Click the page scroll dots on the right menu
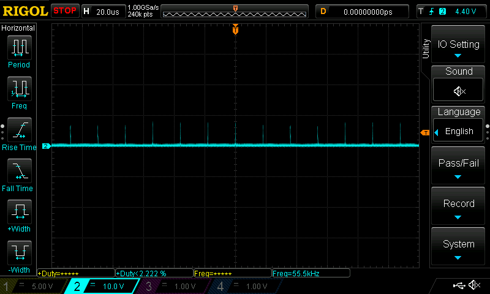This screenshot has width=490, height=294. click(x=488, y=132)
